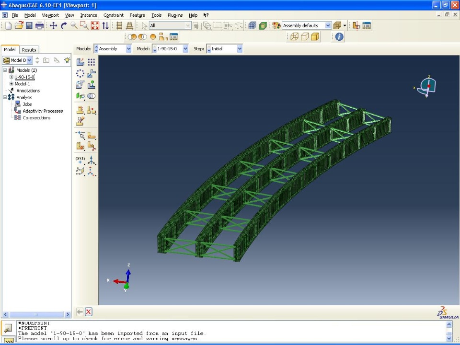This screenshot has height=345, width=460.
Task: Select the Radial Pattern tool
Action: point(80,73)
